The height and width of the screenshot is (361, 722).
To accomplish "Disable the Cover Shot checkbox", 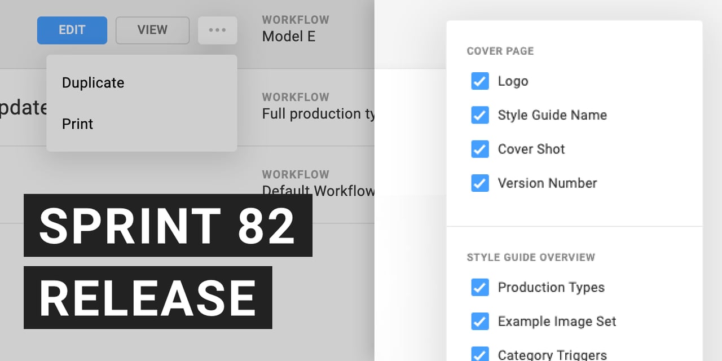I will pos(480,149).
